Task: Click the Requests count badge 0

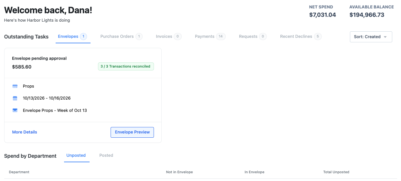Action: point(263,37)
